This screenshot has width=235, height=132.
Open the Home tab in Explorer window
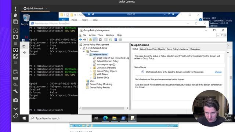click(x=74, y=20)
